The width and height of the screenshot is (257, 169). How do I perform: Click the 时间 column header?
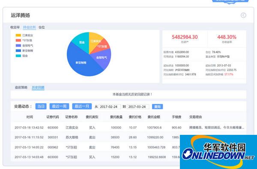pyautogui.click(x=30, y=117)
